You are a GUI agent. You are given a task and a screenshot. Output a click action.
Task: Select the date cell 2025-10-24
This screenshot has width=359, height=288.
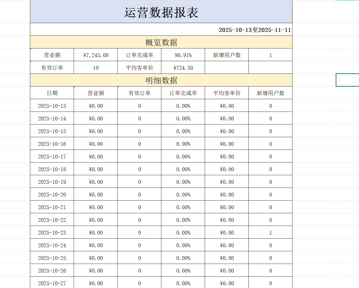pyautogui.click(x=52, y=245)
